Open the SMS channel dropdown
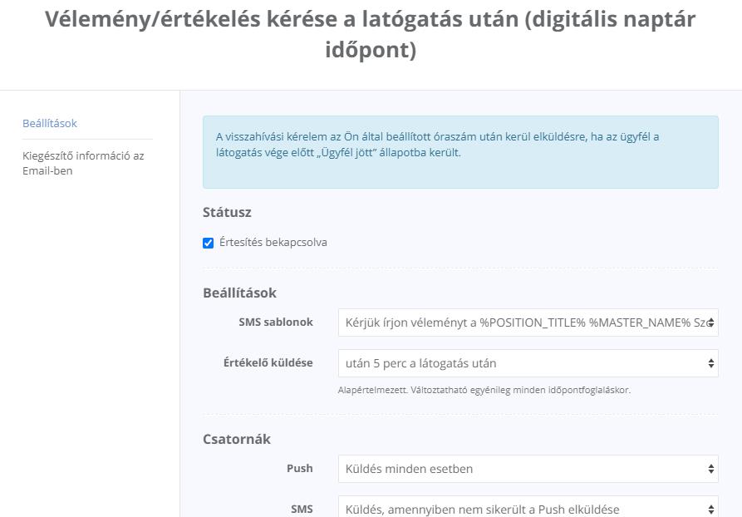The image size is (742, 517). [528, 508]
